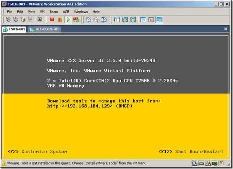Toggle the sidebar view icon

click(116, 20)
